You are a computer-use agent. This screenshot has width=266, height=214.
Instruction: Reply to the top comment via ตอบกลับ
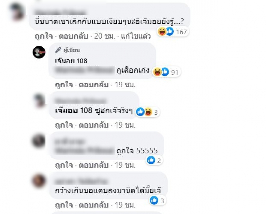point(73,36)
